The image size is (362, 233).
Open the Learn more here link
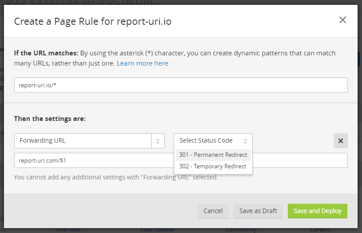(142, 63)
